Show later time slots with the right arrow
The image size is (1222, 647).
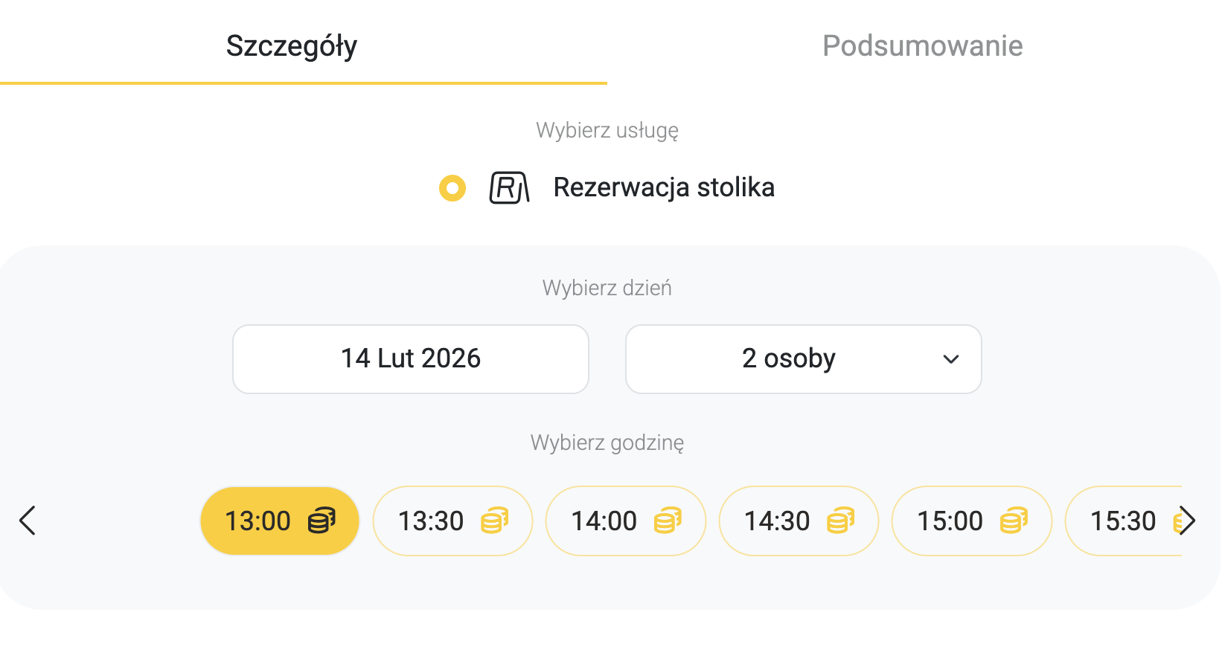(x=1188, y=521)
